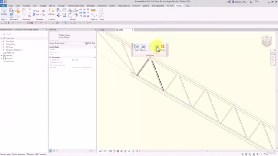Click the Join geometry icon
The image size is (278, 156).
pyautogui.click(x=34, y=14)
